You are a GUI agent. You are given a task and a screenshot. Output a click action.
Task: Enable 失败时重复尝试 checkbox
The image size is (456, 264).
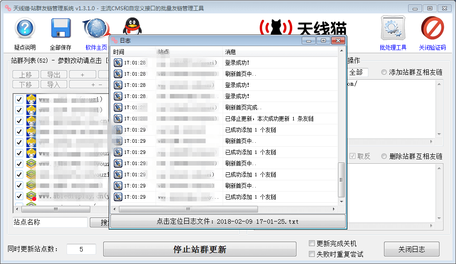pyautogui.click(x=312, y=254)
